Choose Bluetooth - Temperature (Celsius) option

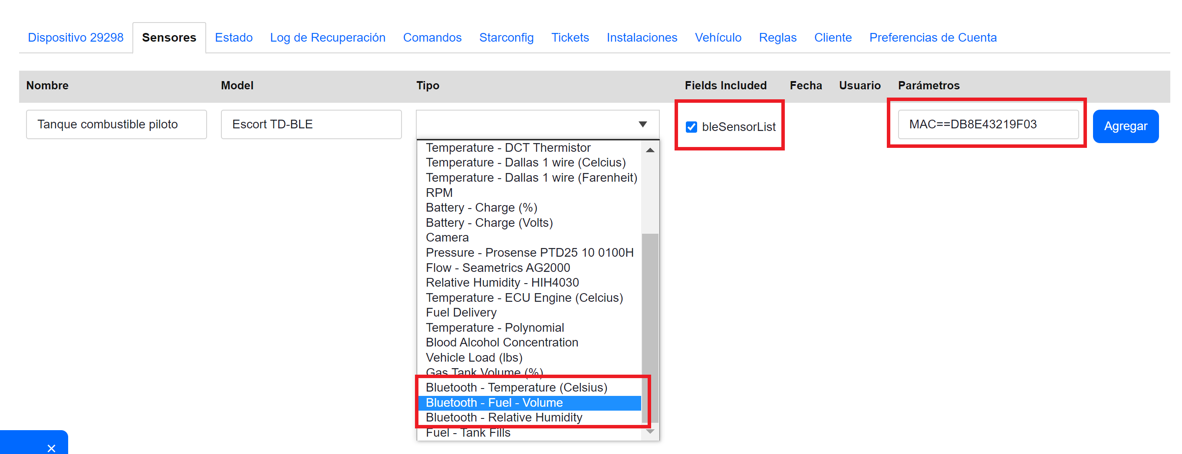tap(516, 388)
